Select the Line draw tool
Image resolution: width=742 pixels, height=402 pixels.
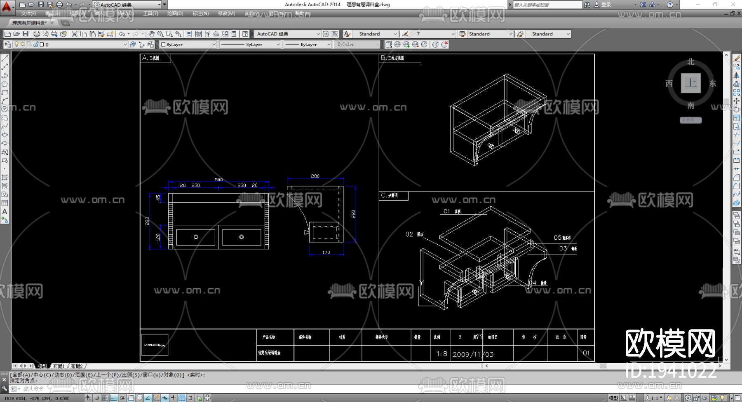pyautogui.click(x=5, y=58)
